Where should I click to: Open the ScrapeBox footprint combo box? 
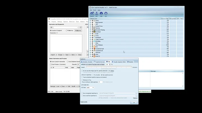[66, 27]
